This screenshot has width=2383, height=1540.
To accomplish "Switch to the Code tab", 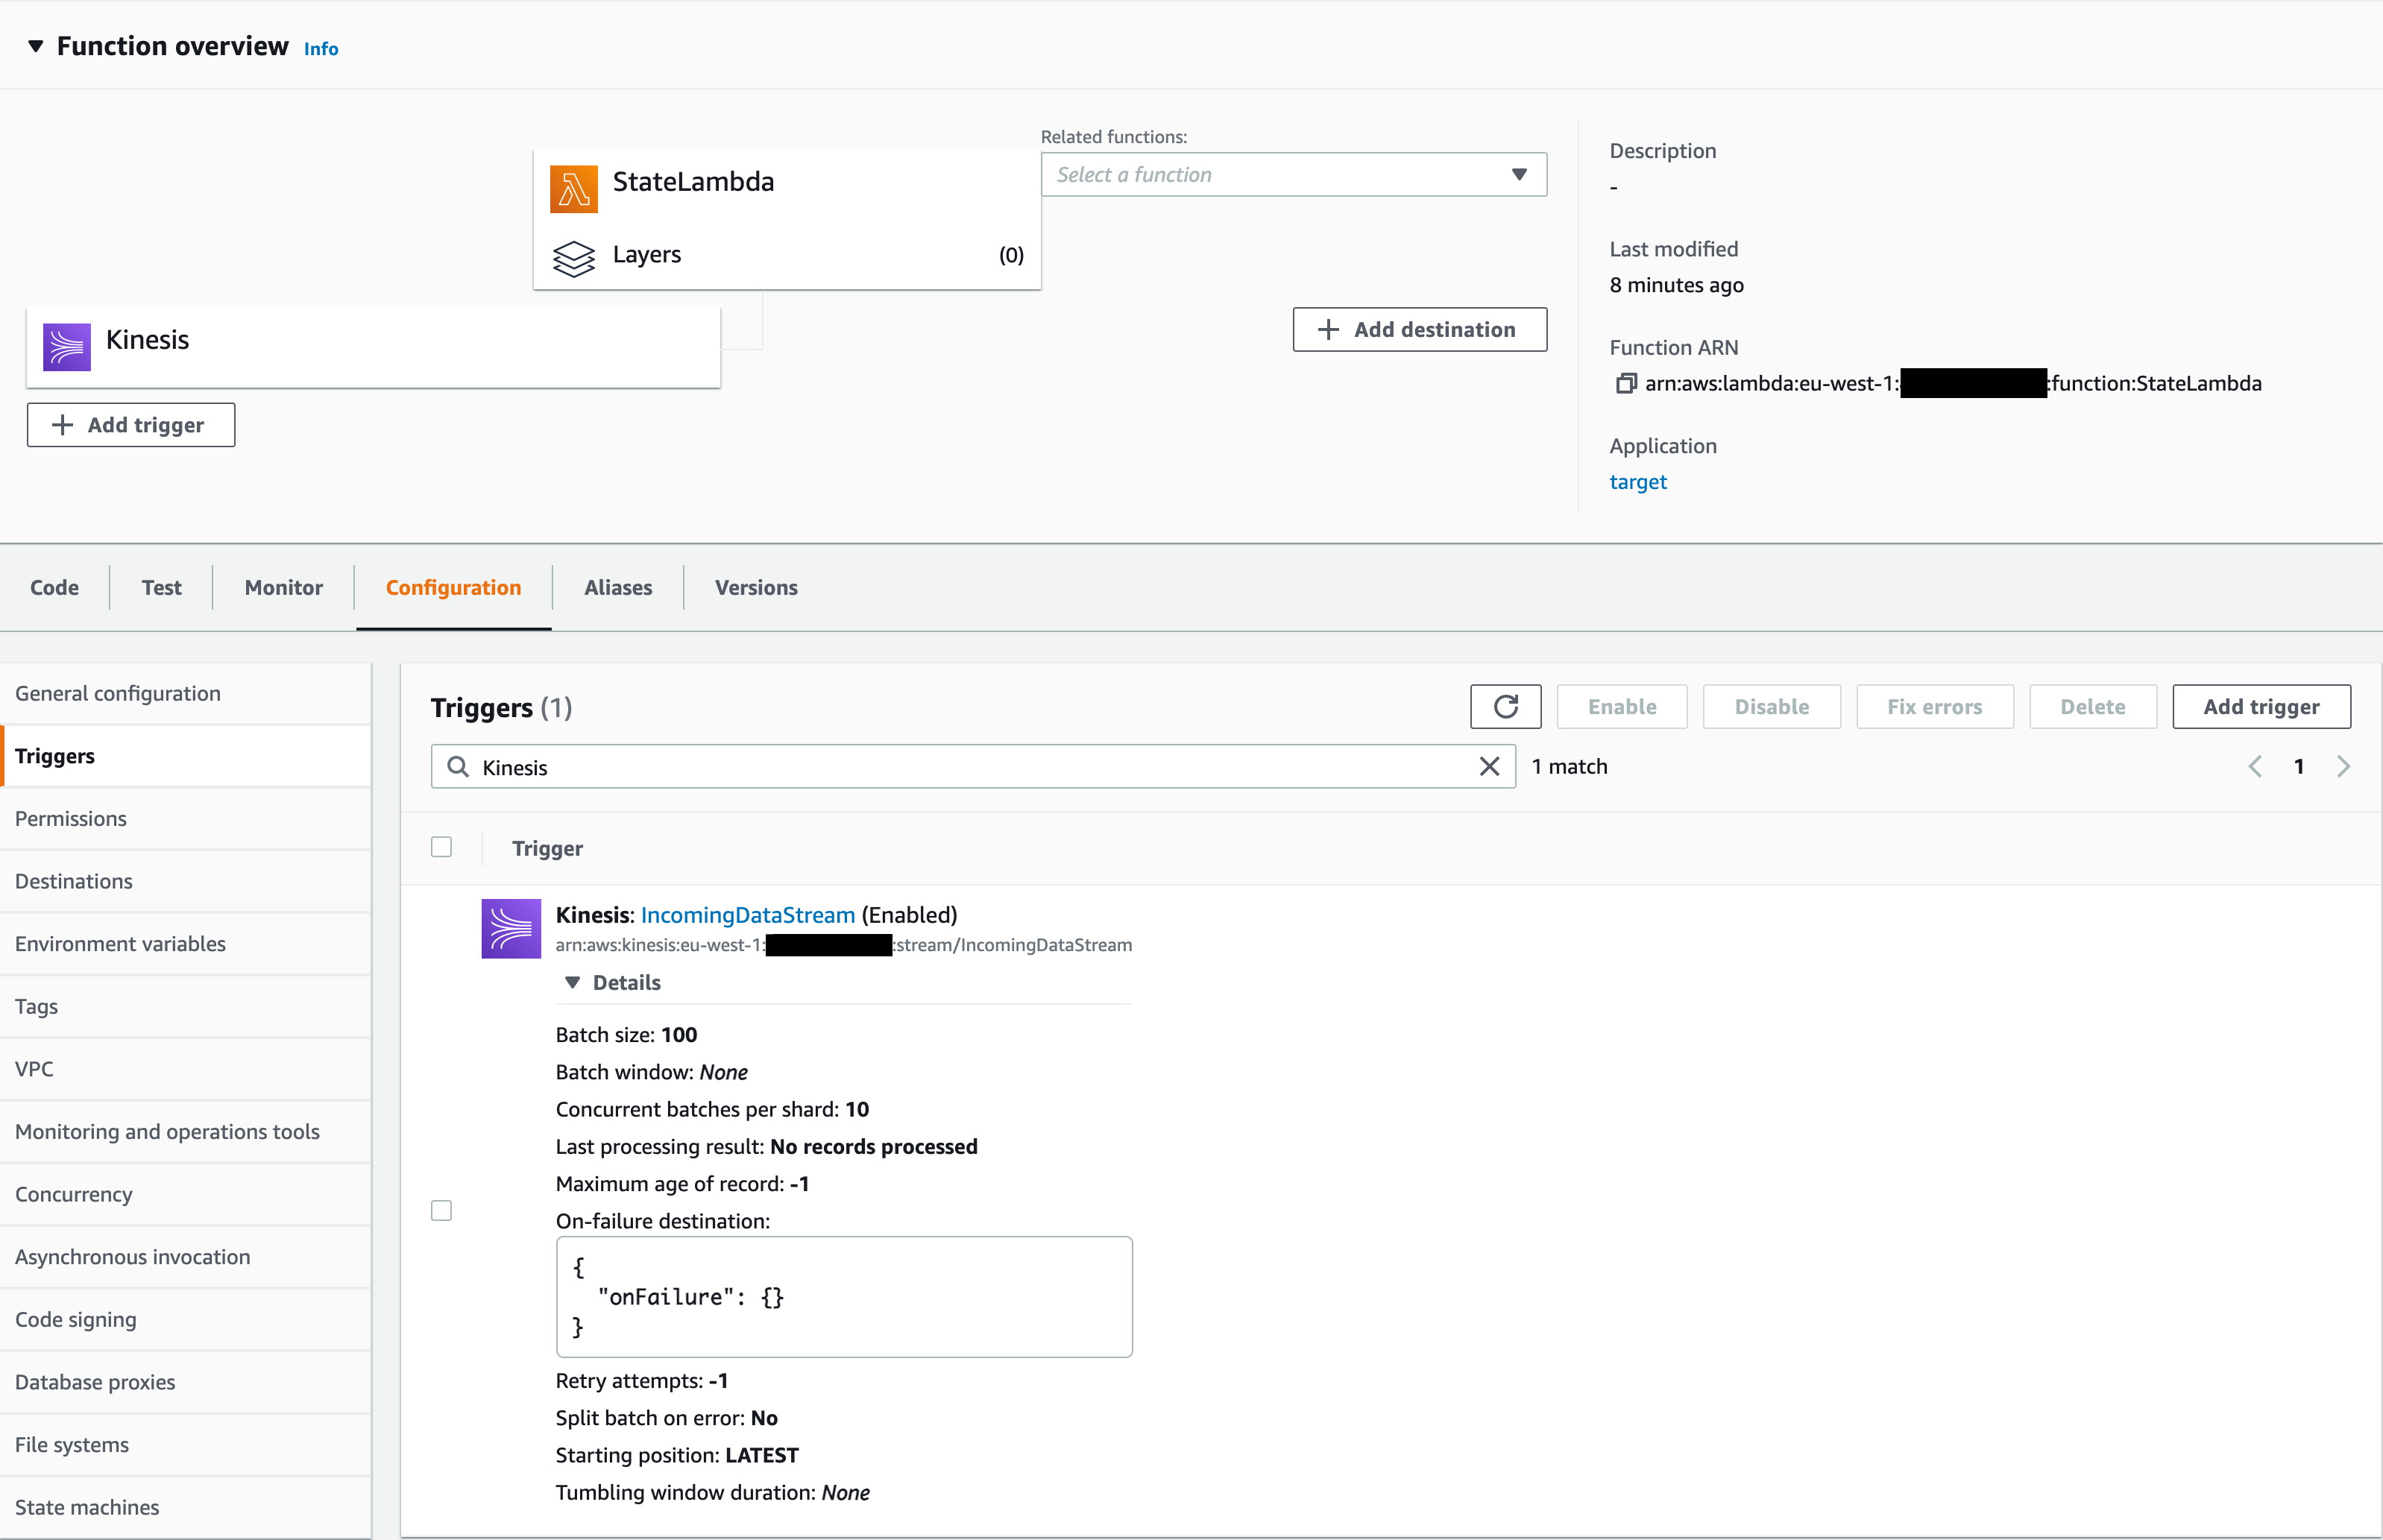I will (x=54, y=587).
